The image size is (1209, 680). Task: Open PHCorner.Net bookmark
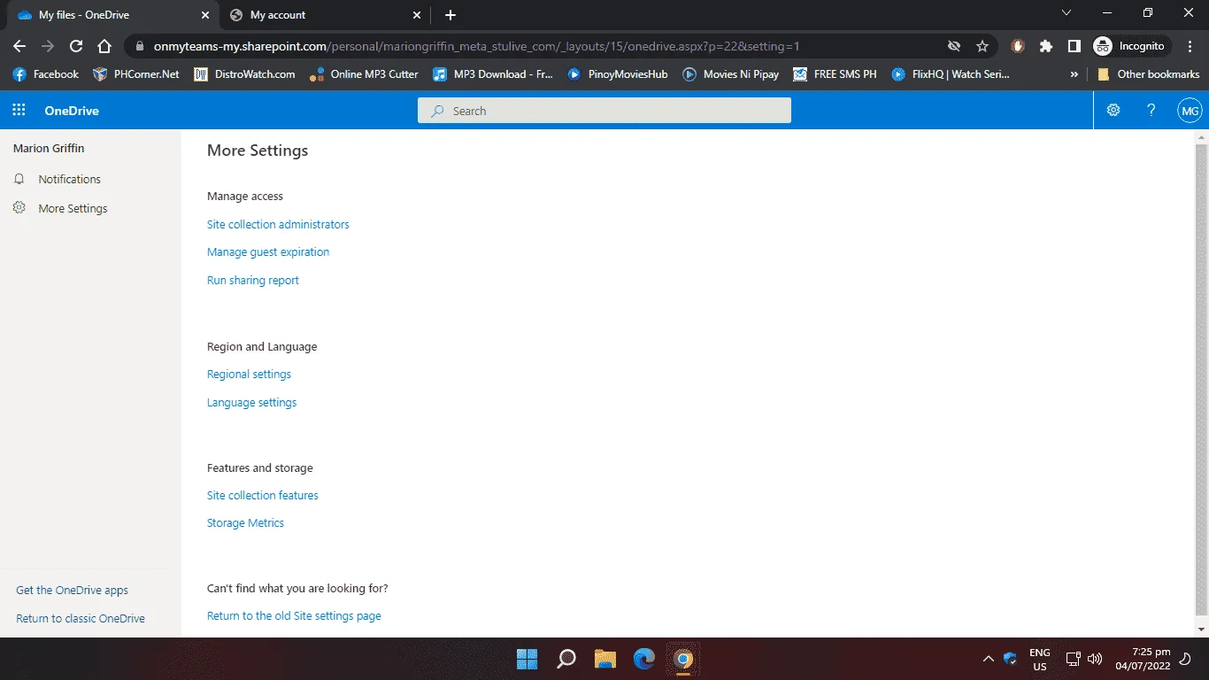[x=136, y=74]
